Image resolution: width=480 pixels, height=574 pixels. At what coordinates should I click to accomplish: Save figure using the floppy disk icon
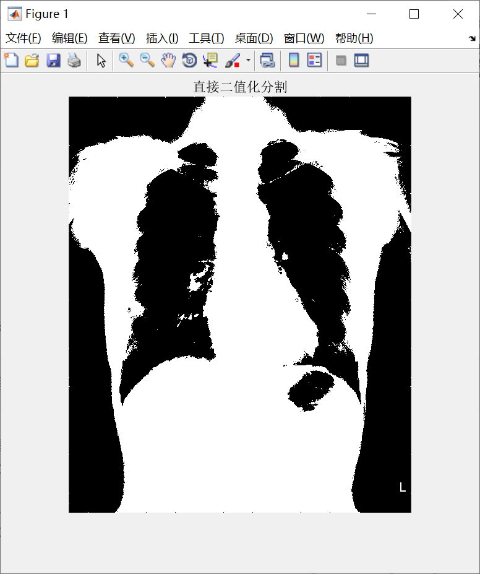[53, 61]
